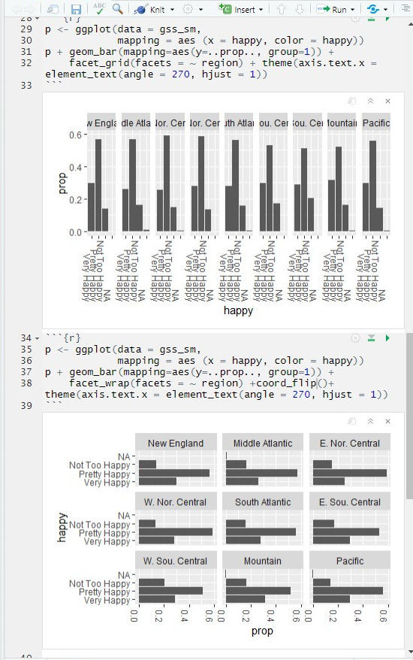Click line number 32 in gutter
This screenshot has width=413, height=660.
click(x=26, y=62)
